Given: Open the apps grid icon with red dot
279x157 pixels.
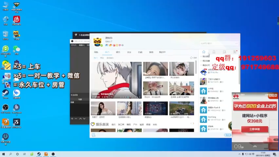Looking at the screenshot, I should (235, 52).
